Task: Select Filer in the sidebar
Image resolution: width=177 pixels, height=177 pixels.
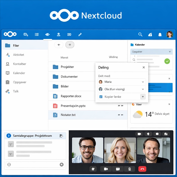Action: (25, 45)
